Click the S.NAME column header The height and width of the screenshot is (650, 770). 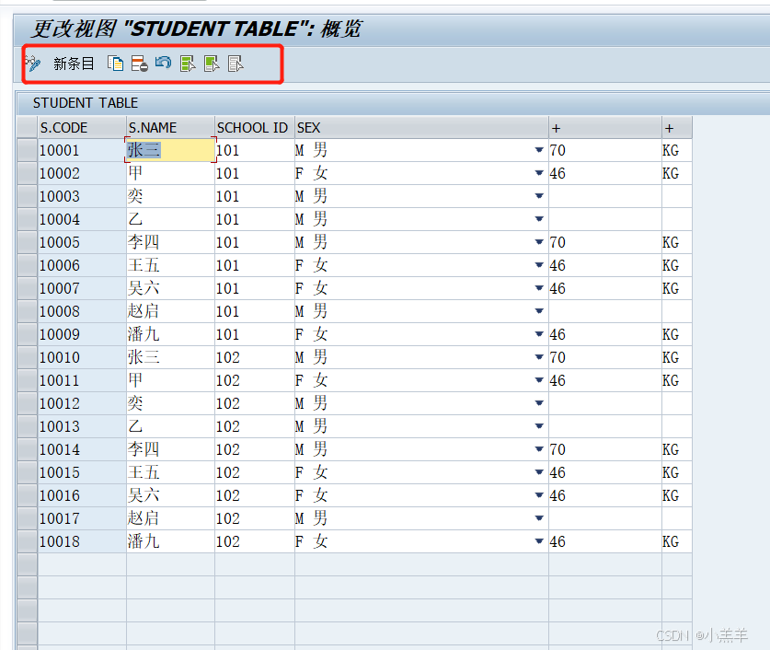170,127
